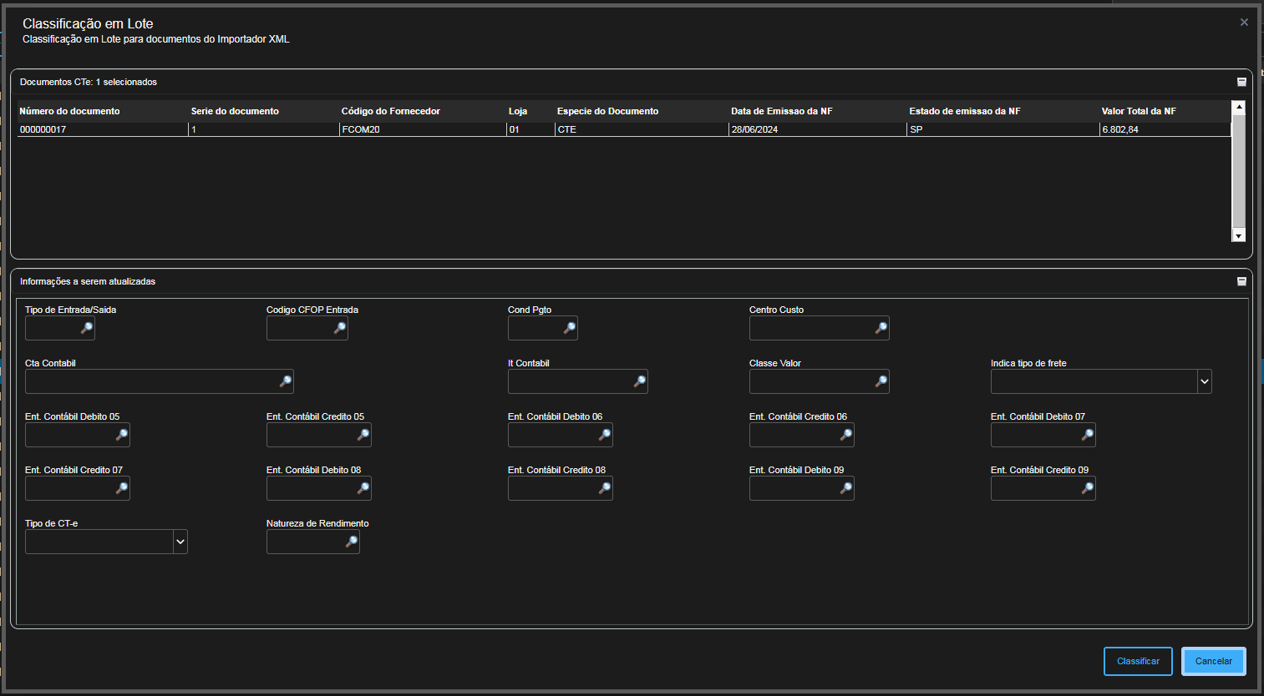
Task: Open Natureza de Rendimento lookup icon
Action: (351, 542)
